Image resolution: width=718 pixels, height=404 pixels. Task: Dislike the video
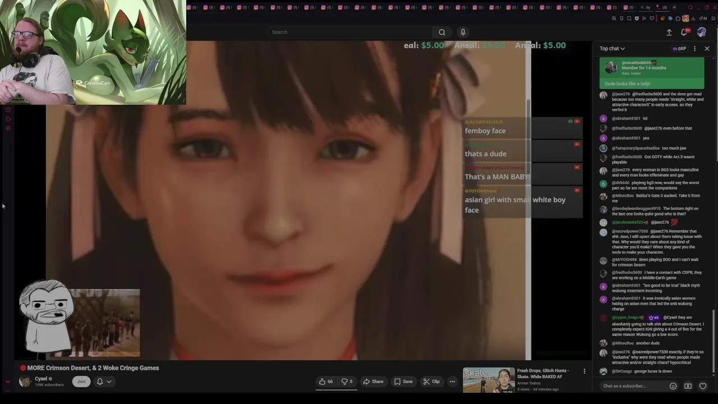click(347, 382)
